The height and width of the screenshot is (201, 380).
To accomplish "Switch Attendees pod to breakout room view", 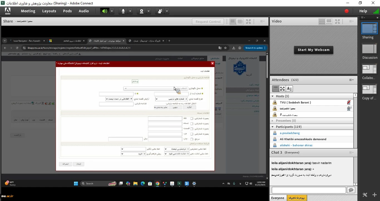I will pyautogui.click(x=282, y=89).
